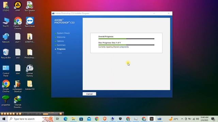
Task: Open the volume tray icon
Action: [197, 119]
